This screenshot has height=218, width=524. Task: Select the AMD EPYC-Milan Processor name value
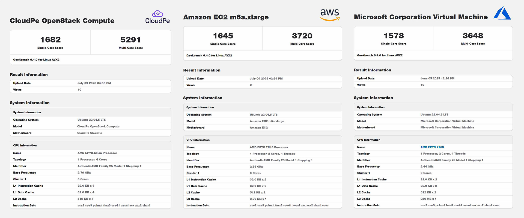(97, 153)
